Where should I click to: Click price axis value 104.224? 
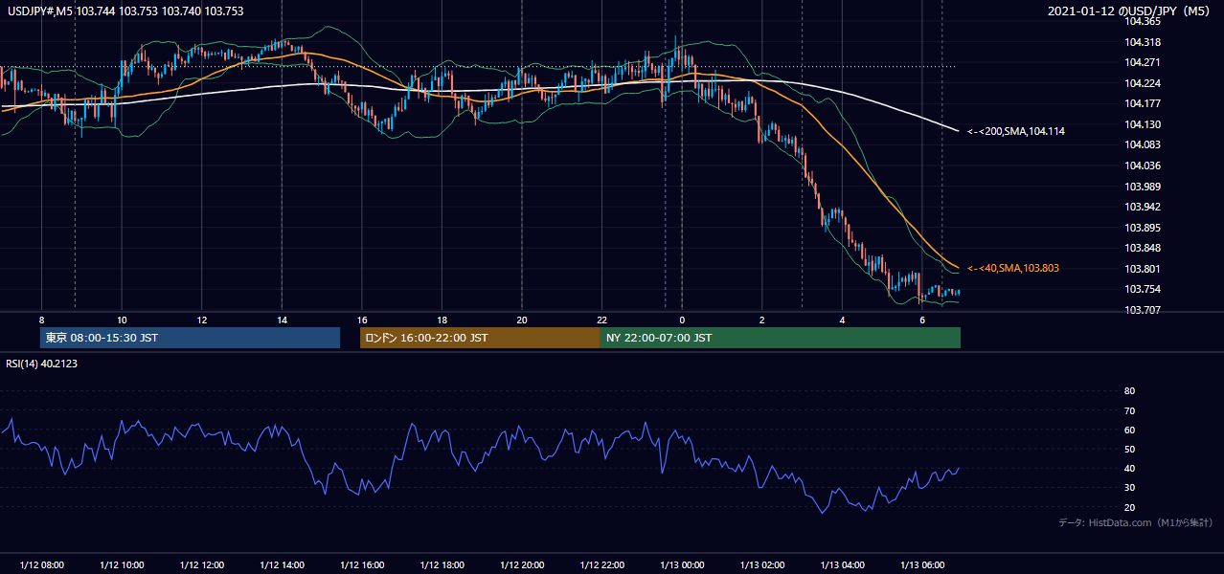click(x=1143, y=83)
